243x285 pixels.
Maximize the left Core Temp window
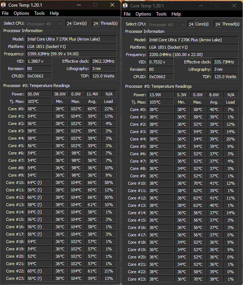(95, 5)
